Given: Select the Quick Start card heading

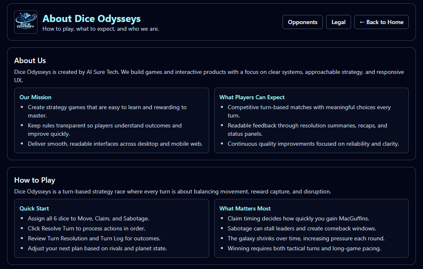Looking at the screenshot, I should [x=34, y=208].
